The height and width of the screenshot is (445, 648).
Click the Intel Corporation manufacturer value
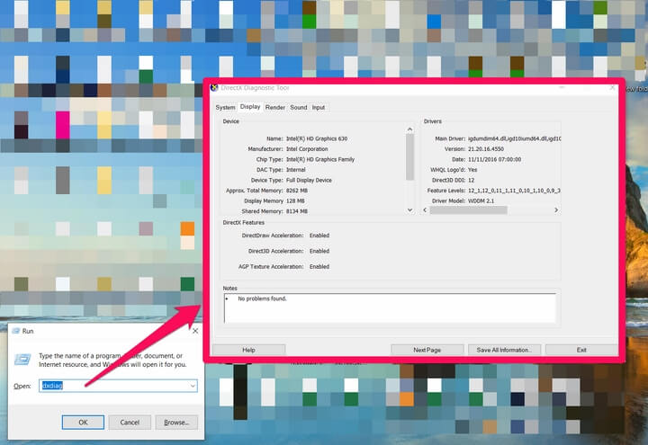307,149
